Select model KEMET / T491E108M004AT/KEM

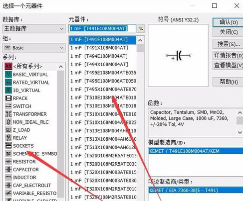(196, 151)
